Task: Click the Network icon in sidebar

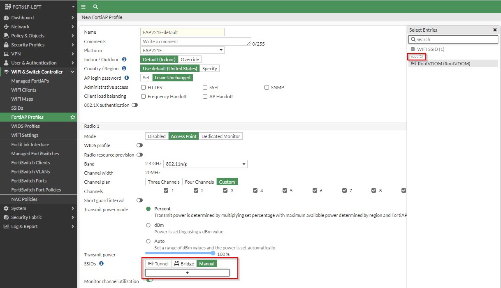Action: pos(6,27)
